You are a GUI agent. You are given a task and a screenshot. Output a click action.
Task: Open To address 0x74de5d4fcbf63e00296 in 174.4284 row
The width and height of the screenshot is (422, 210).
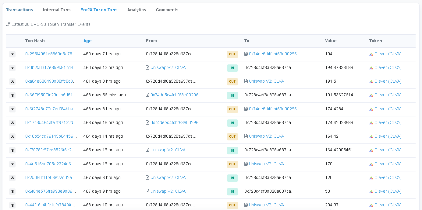click(275, 109)
